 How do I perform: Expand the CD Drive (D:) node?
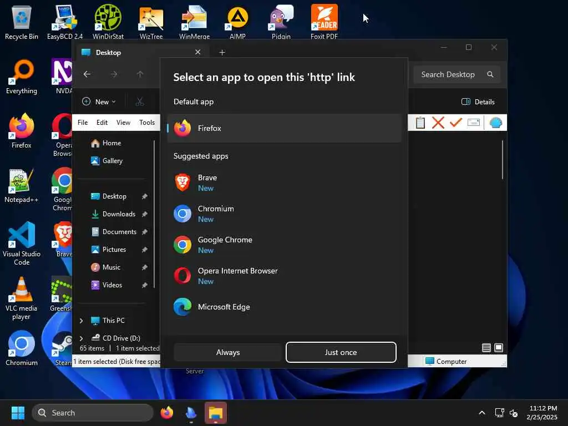click(x=81, y=338)
